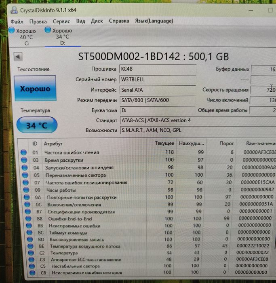Image resolution: width=276 pixels, height=283 pixels.
Task: Click the Текущее column header
Action: [164, 143]
